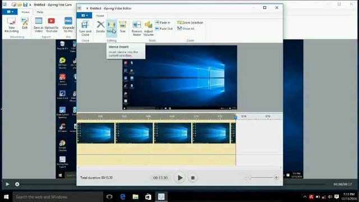
Task: Play the video in Video Editor
Action: (179, 177)
